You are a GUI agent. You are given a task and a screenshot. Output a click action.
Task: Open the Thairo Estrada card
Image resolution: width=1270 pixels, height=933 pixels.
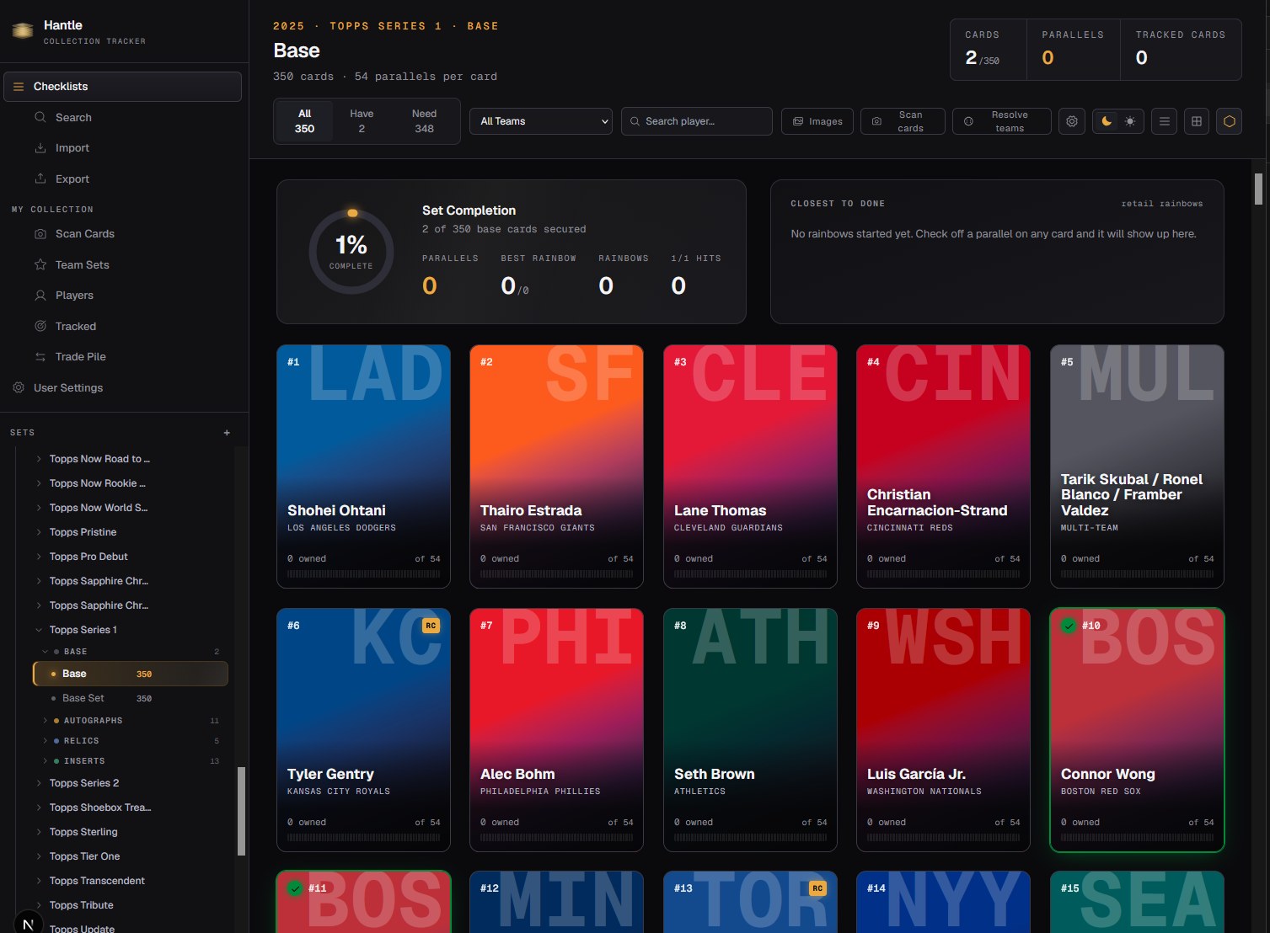556,466
